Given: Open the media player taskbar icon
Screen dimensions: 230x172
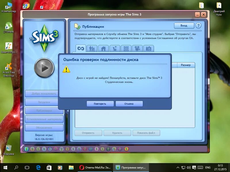Looking at the screenshot, I should [x=60, y=168].
